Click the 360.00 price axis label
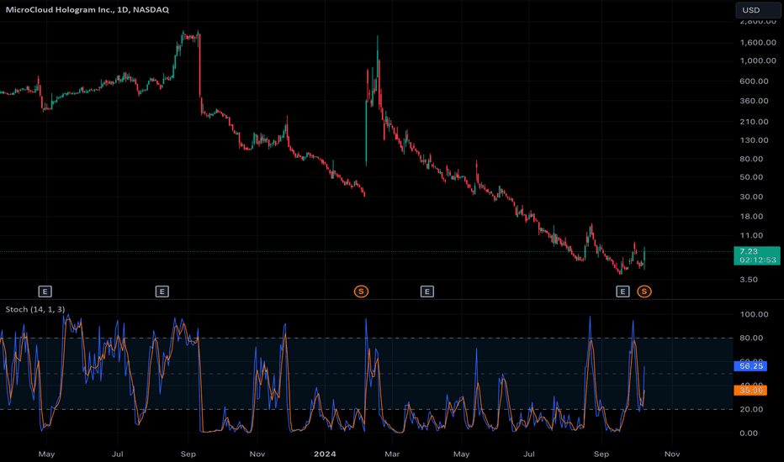The image size is (784, 462). (754, 101)
